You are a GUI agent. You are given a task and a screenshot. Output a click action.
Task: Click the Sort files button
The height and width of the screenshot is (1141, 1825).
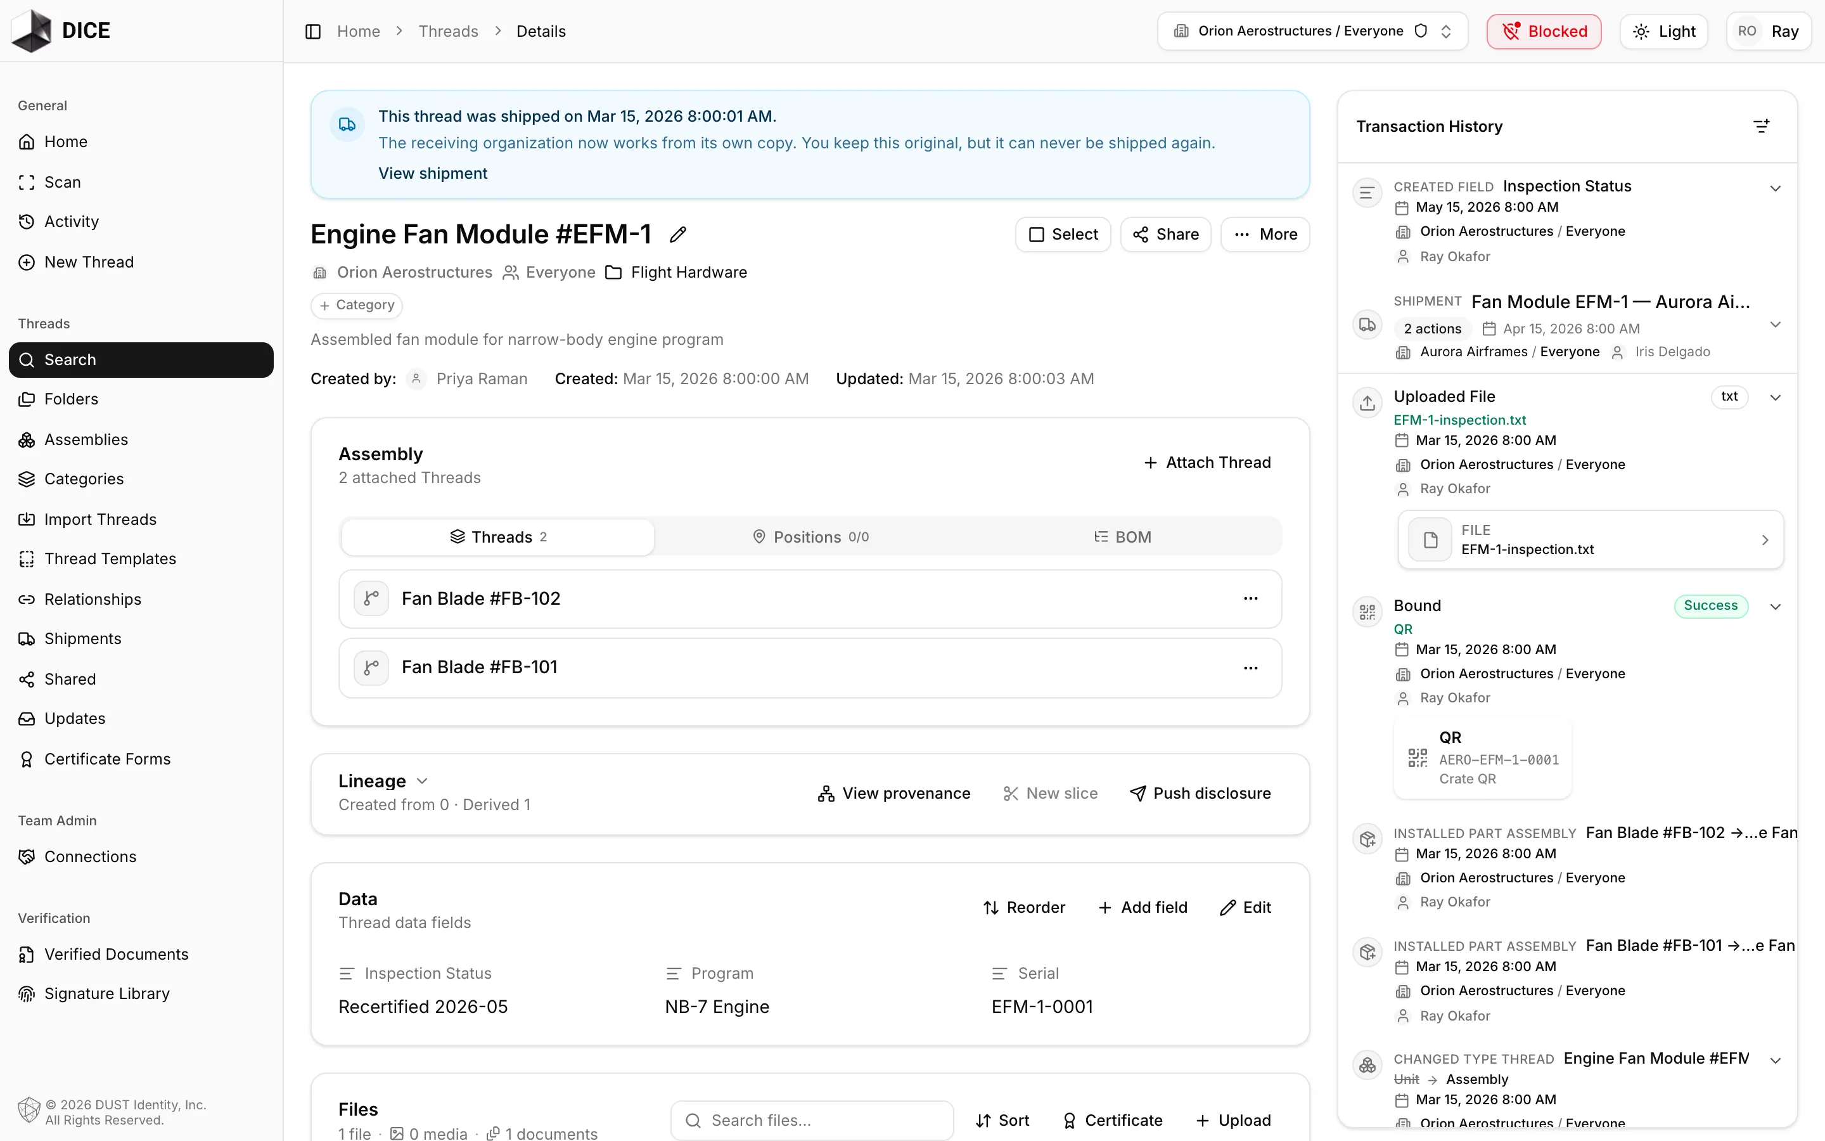[1002, 1121]
